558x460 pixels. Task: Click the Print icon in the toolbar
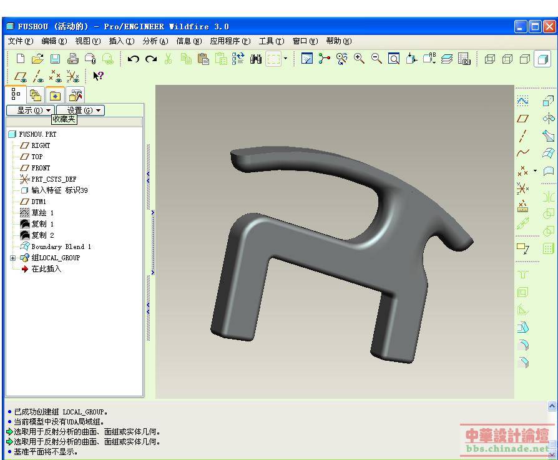72,59
